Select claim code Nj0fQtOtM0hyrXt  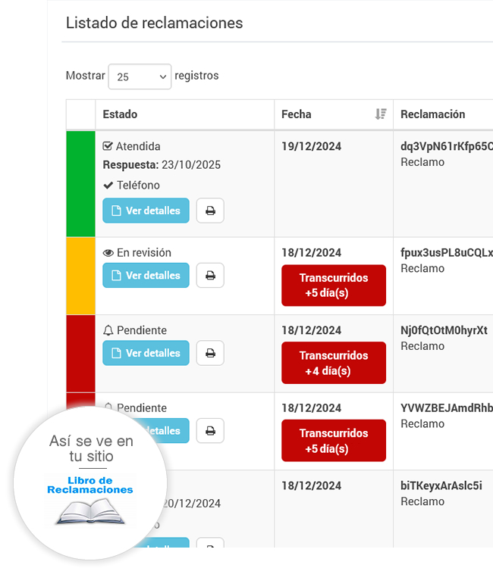(444, 330)
